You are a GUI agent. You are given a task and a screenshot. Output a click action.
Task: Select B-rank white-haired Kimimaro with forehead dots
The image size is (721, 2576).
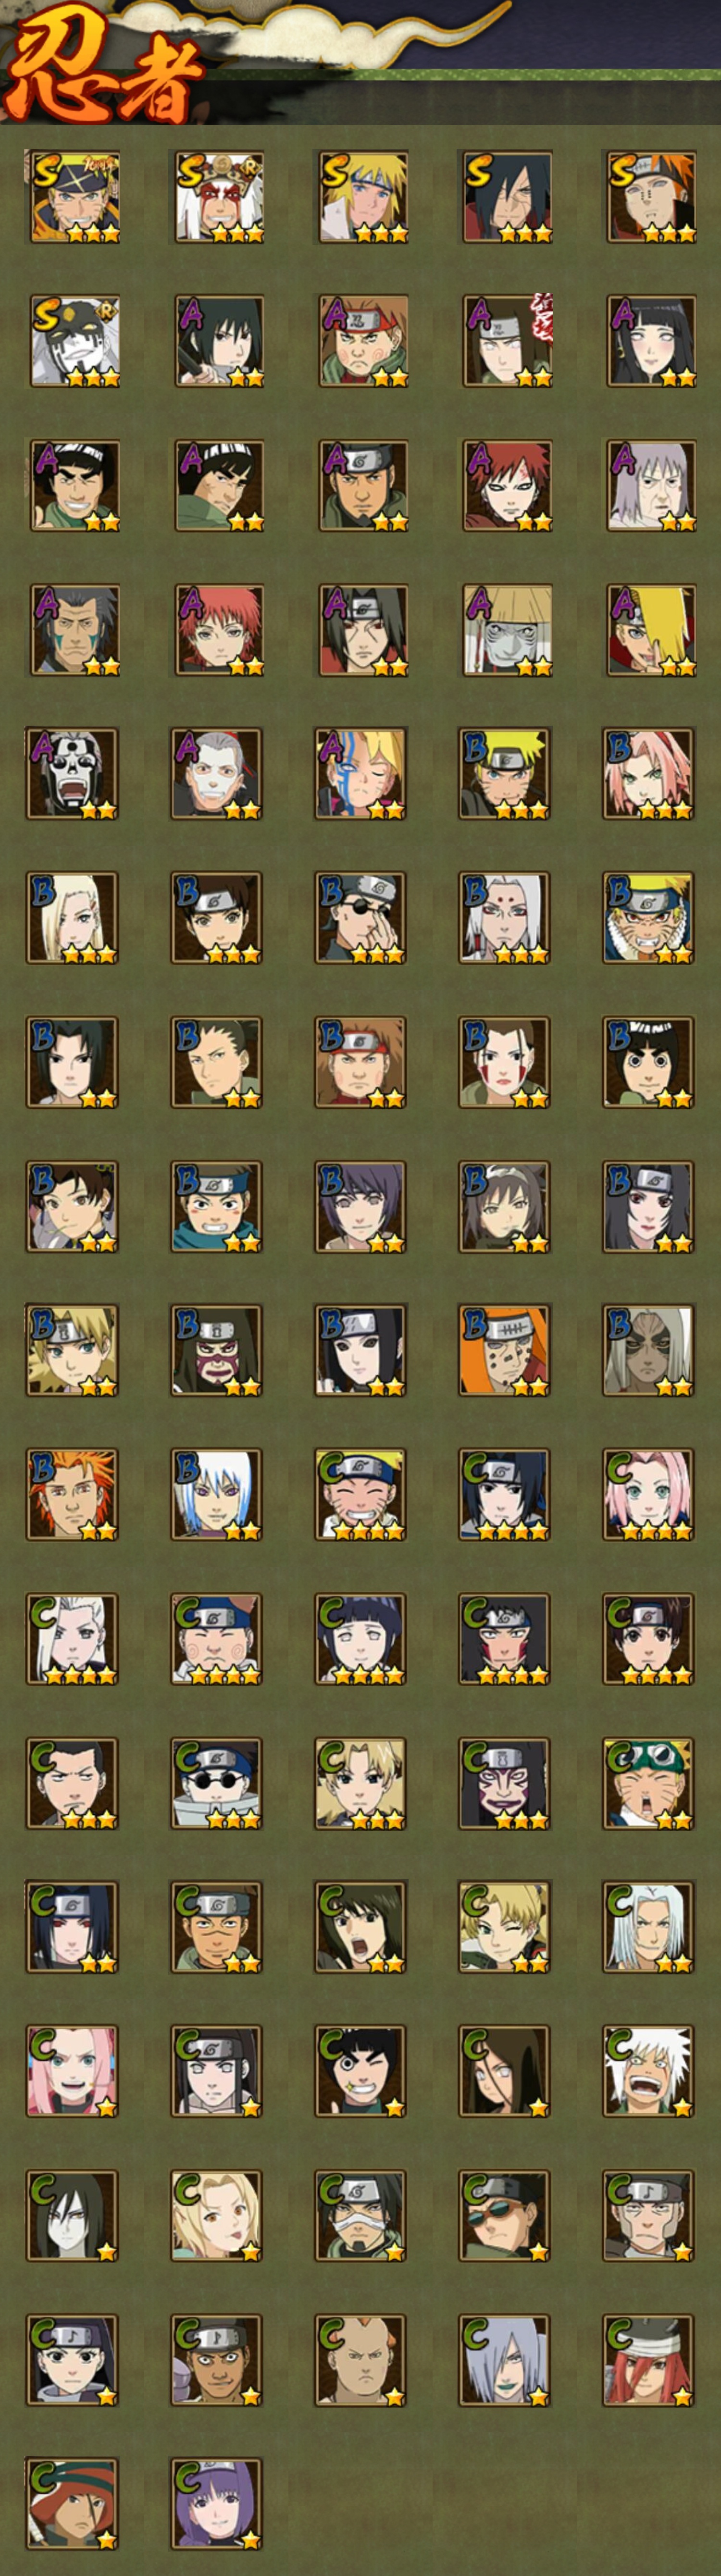pos(505,917)
